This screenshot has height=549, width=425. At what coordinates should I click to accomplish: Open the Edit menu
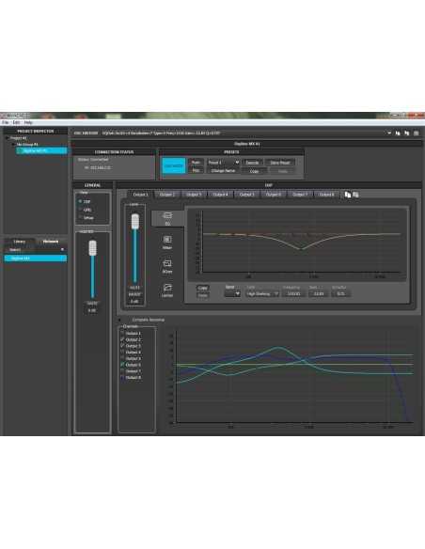point(16,122)
